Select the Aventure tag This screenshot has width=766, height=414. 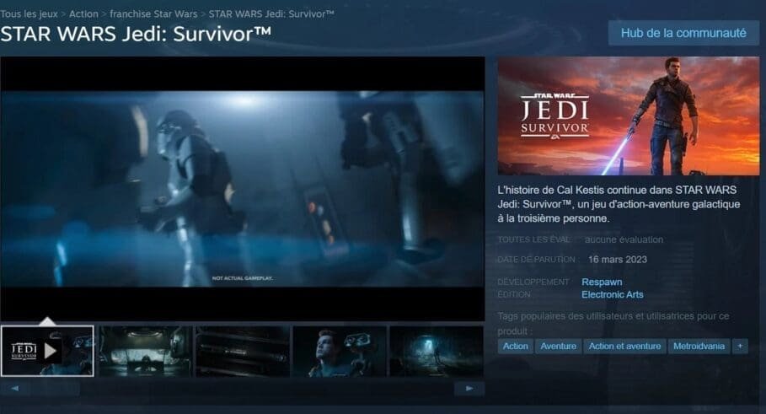point(559,346)
